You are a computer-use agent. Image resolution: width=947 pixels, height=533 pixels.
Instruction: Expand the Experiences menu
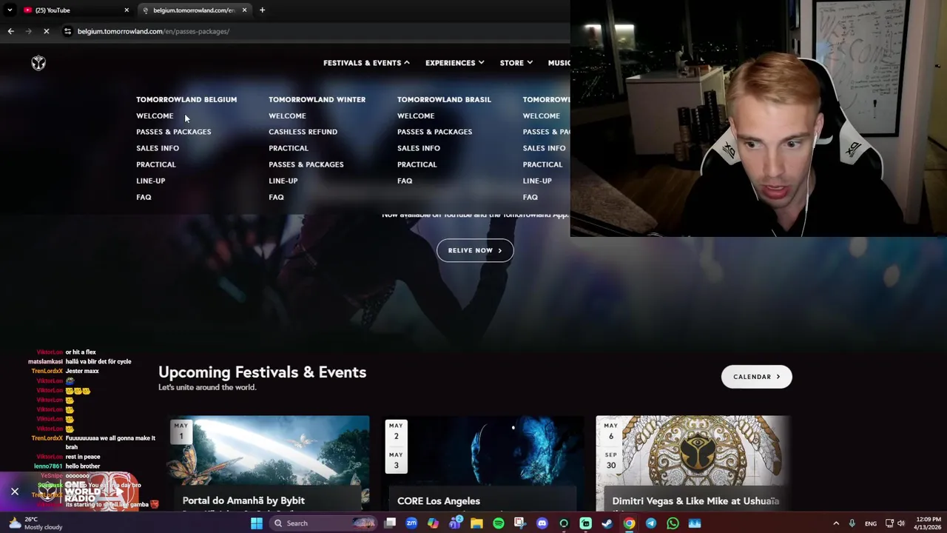tap(454, 63)
